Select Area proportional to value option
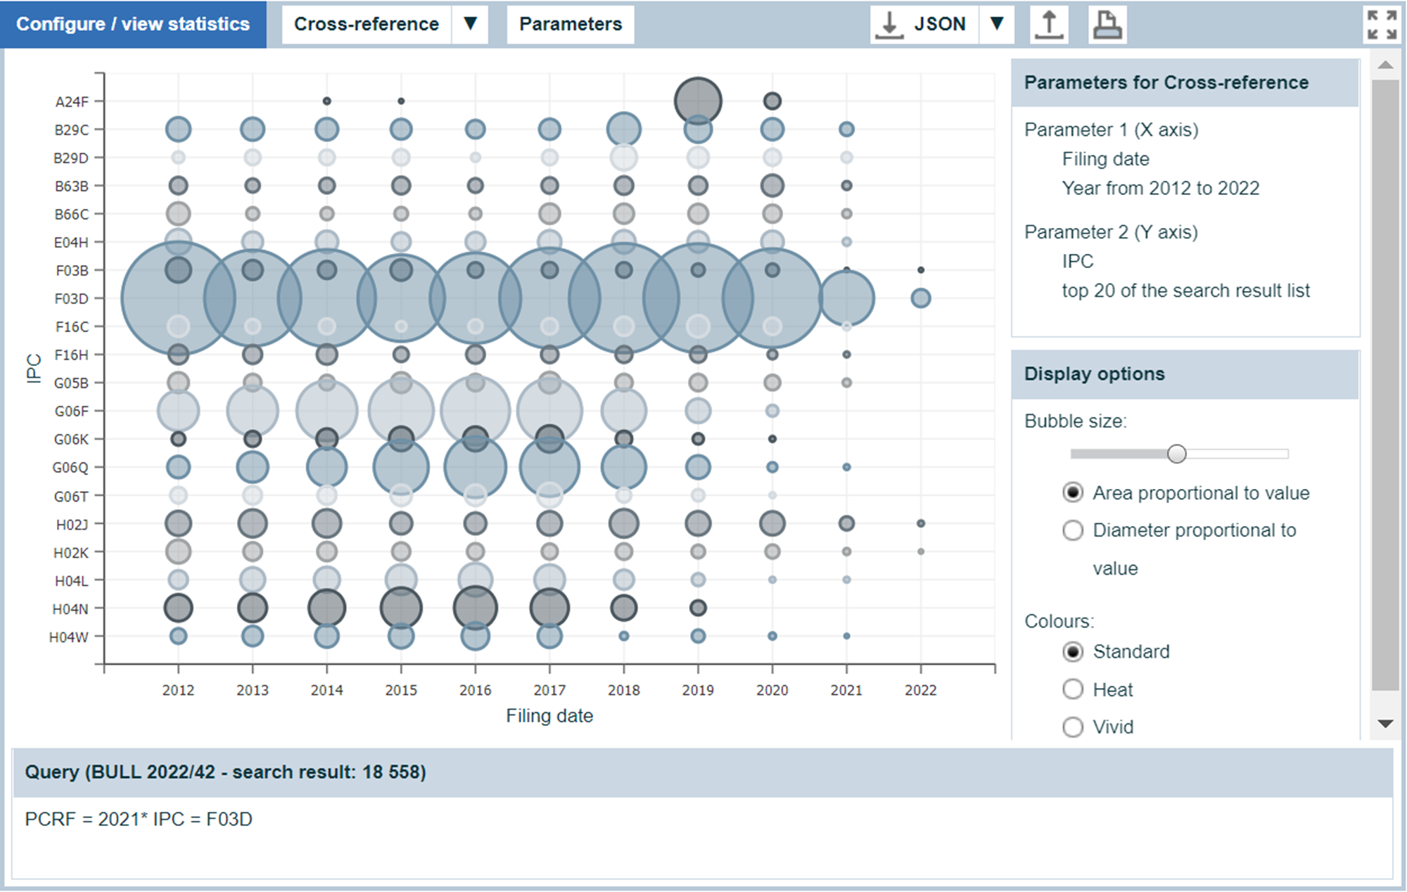1407x892 pixels. (1073, 492)
